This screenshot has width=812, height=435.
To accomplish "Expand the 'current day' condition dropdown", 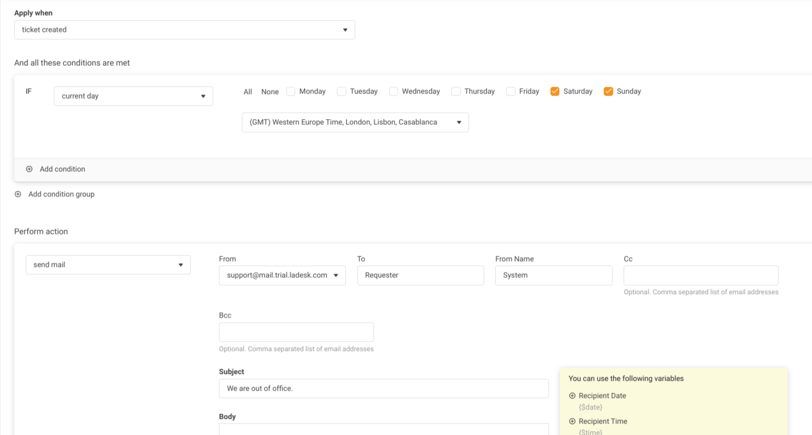I will [x=133, y=96].
